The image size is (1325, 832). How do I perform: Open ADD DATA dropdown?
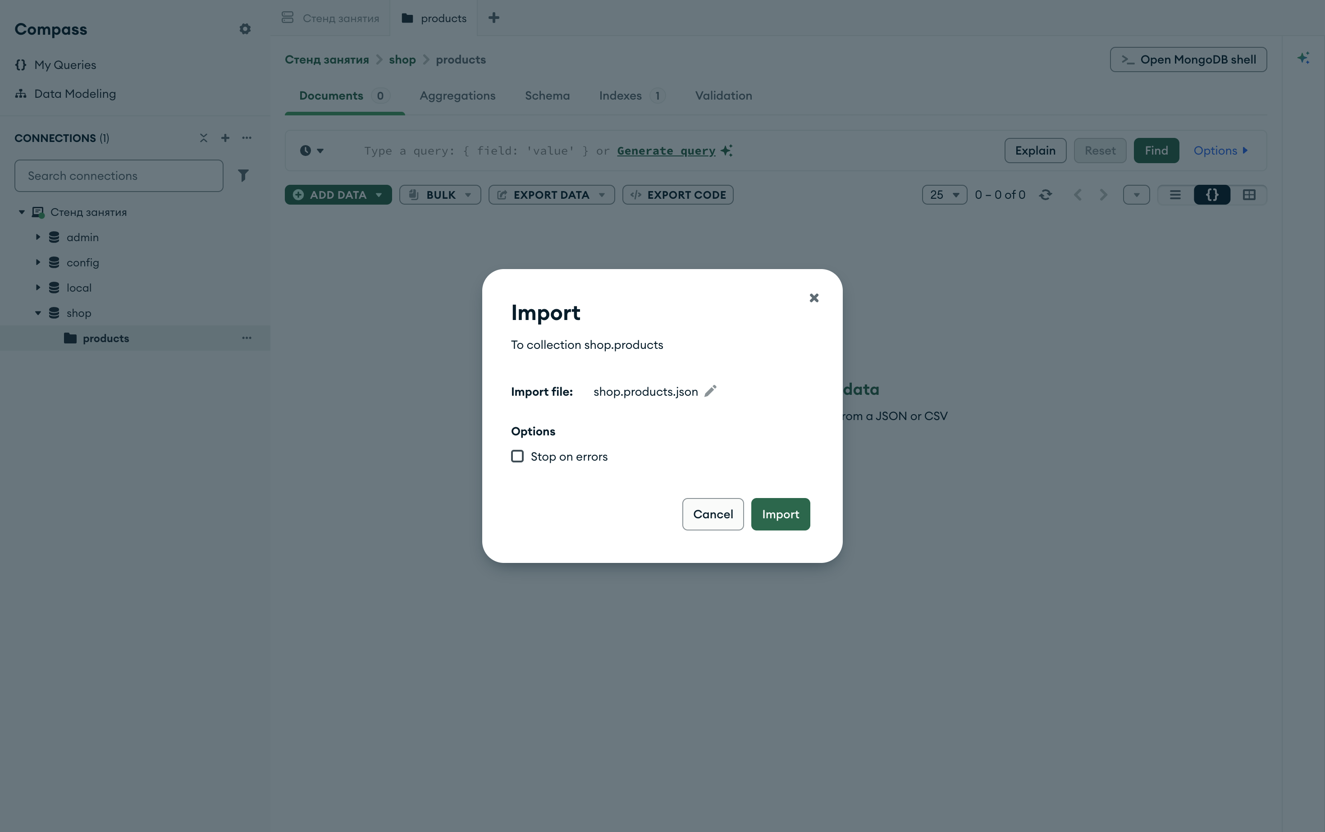point(338,195)
